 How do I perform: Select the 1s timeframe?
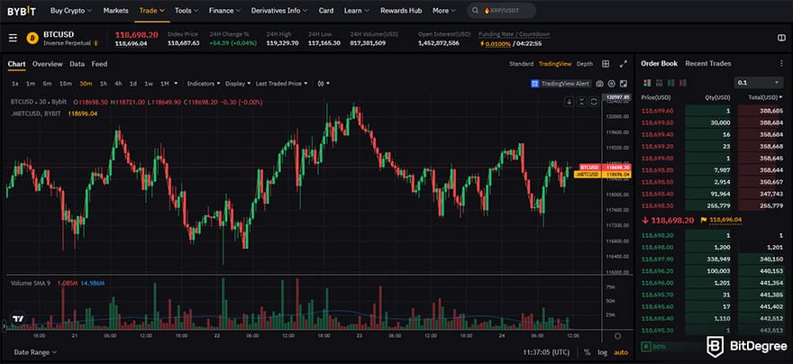[15, 84]
